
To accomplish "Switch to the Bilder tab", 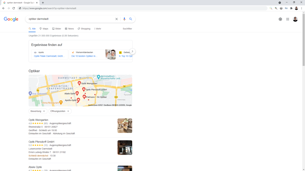I will pyautogui.click(x=57, y=29).
